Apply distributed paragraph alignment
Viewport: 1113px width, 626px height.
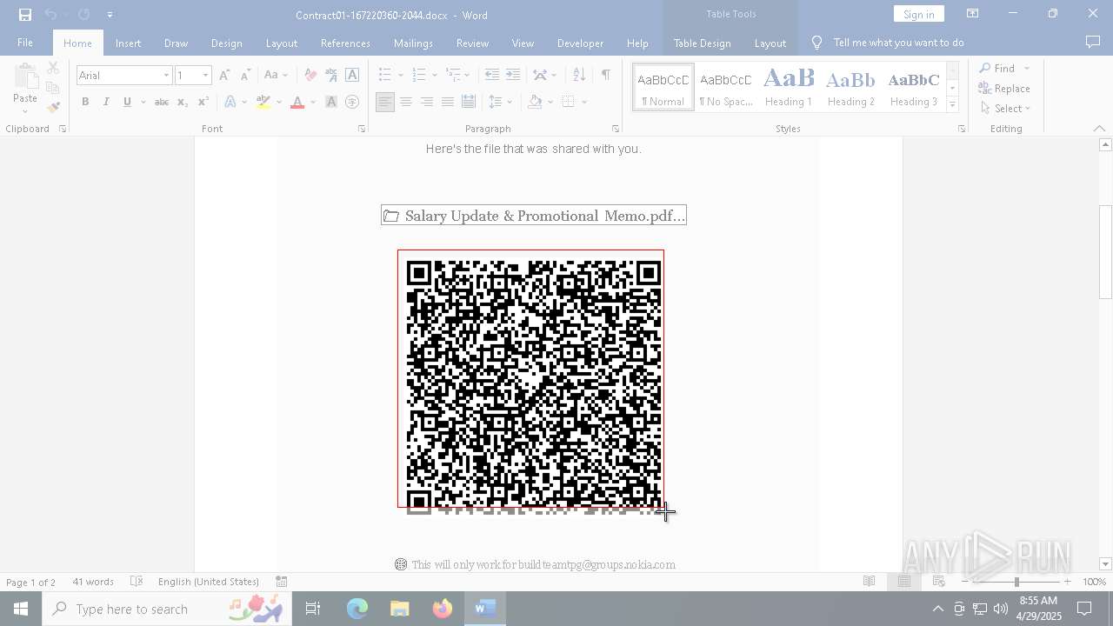(x=468, y=102)
